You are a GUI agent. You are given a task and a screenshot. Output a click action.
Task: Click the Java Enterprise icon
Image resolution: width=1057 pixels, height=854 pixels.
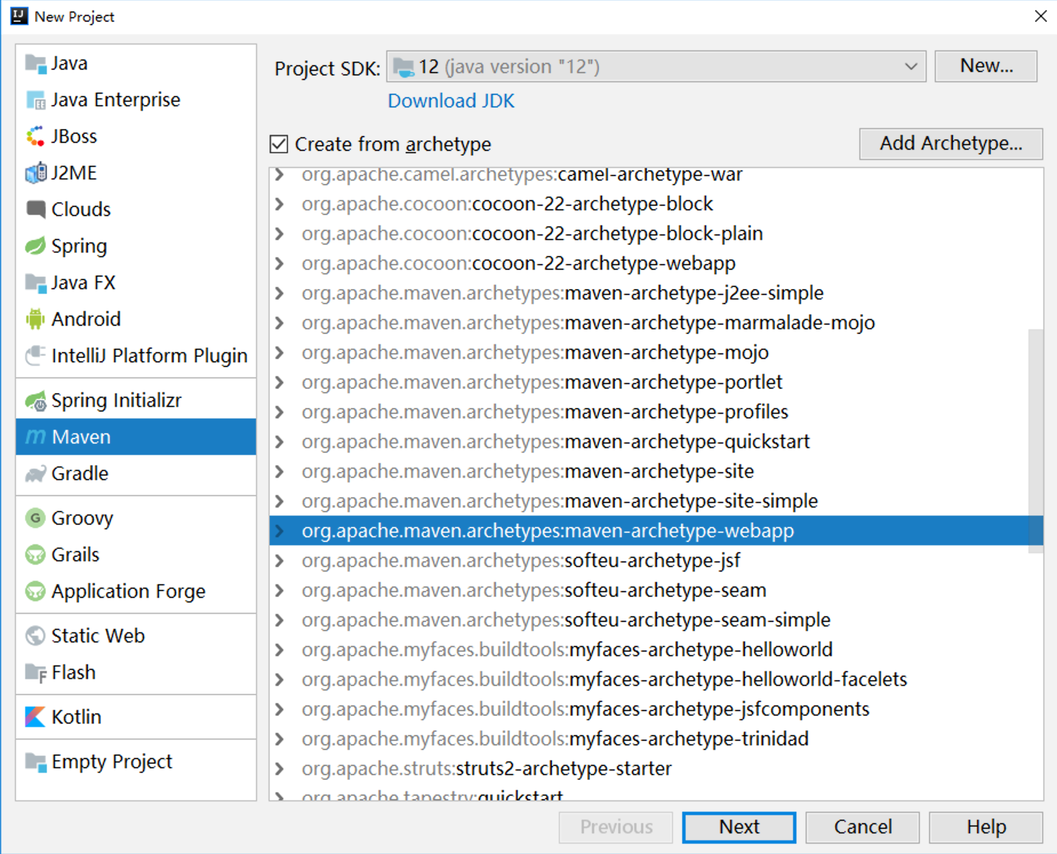coord(35,100)
